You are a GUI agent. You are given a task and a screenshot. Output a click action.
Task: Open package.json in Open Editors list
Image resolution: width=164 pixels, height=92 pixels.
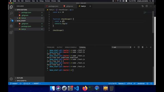pyautogui.click(x=29, y=13)
